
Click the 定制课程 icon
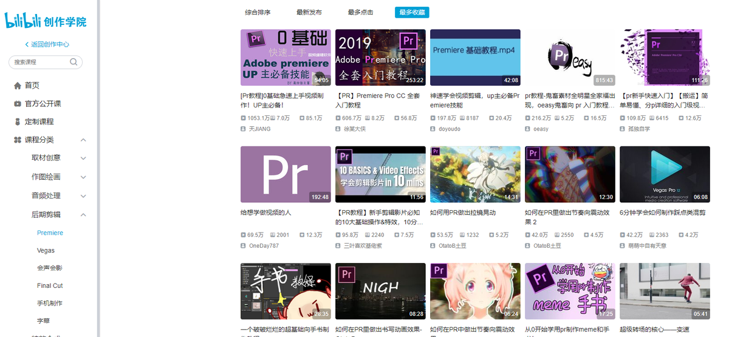pos(18,121)
